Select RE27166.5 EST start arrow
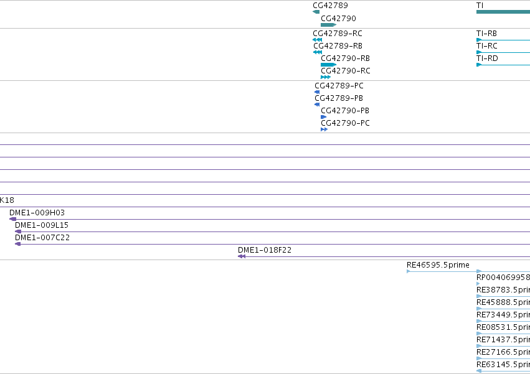Viewport: 530px width, 374px height. coord(479,359)
